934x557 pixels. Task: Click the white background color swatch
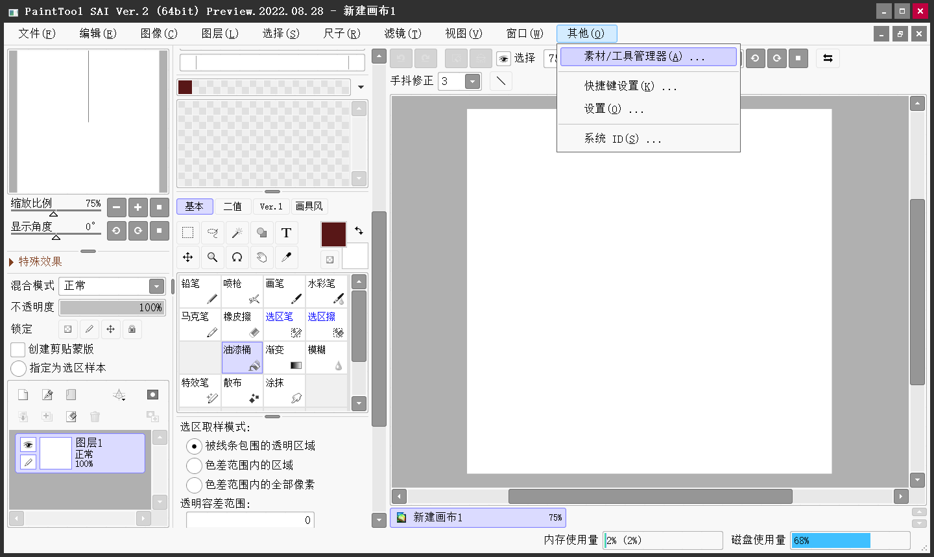355,256
